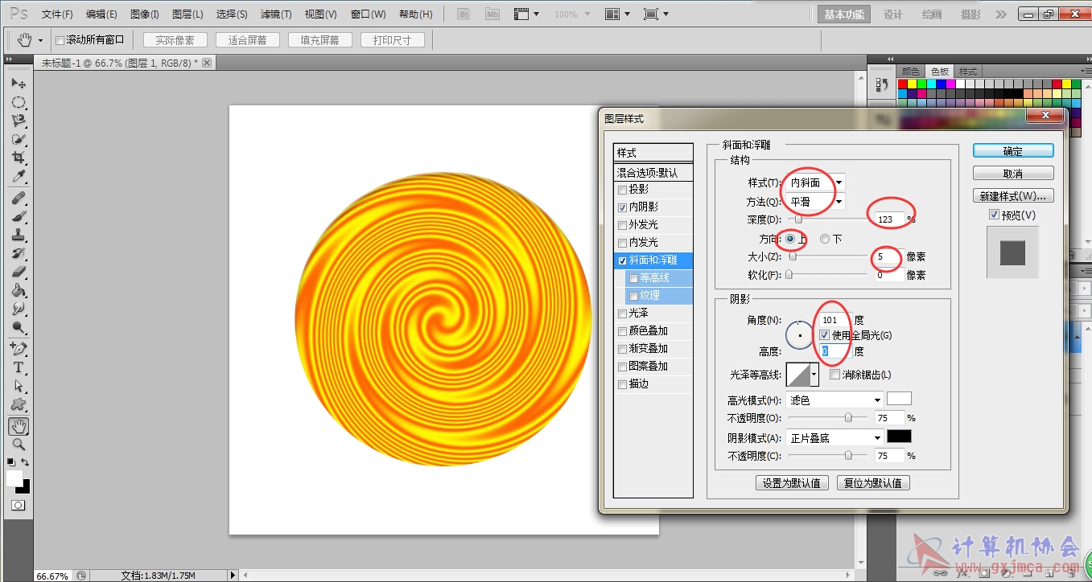Check 滚动所有窗口 in options bar

click(60, 40)
